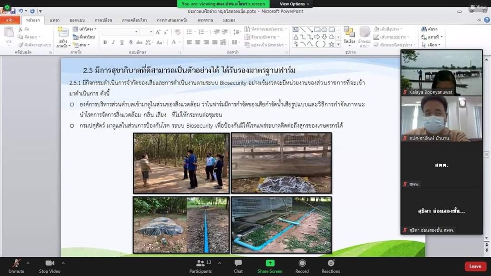Expand arrow next to Participants
This screenshot has width=491, height=276.
coord(219,263)
